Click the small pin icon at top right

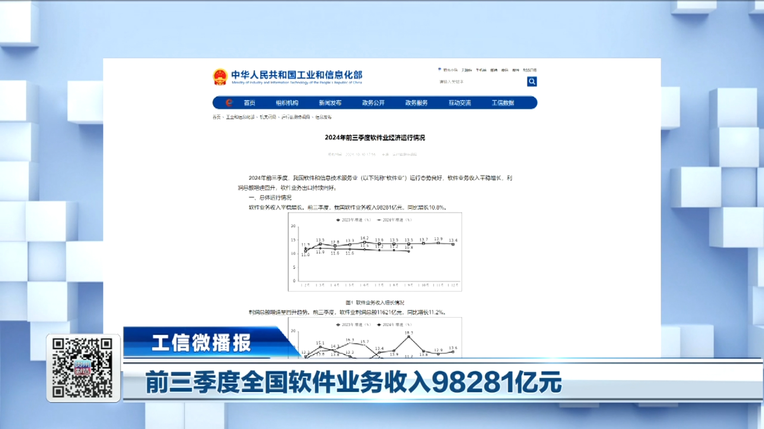point(439,70)
